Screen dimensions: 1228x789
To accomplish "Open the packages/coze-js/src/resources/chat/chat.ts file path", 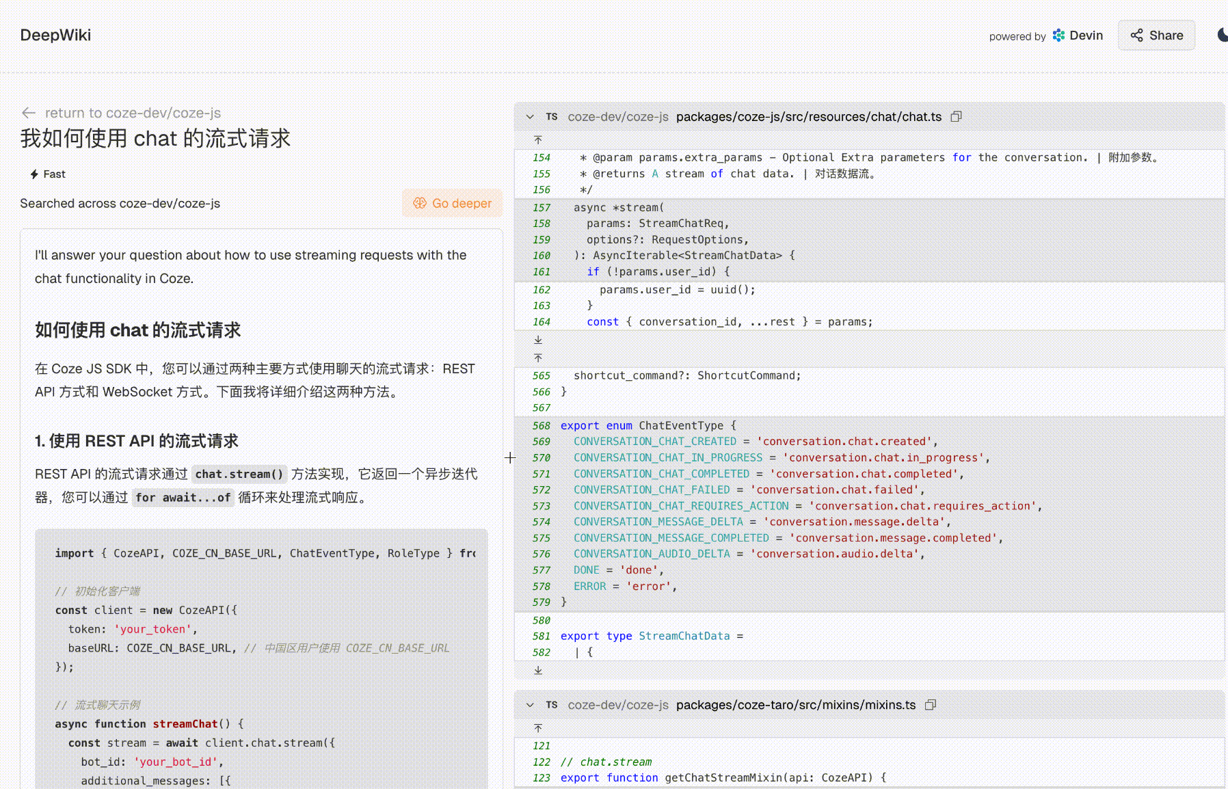I will (809, 117).
